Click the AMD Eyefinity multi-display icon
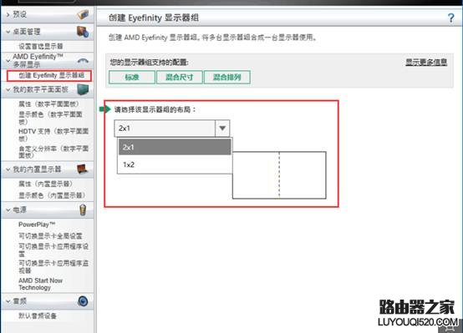The height and width of the screenshot is (333, 463). click(83, 61)
